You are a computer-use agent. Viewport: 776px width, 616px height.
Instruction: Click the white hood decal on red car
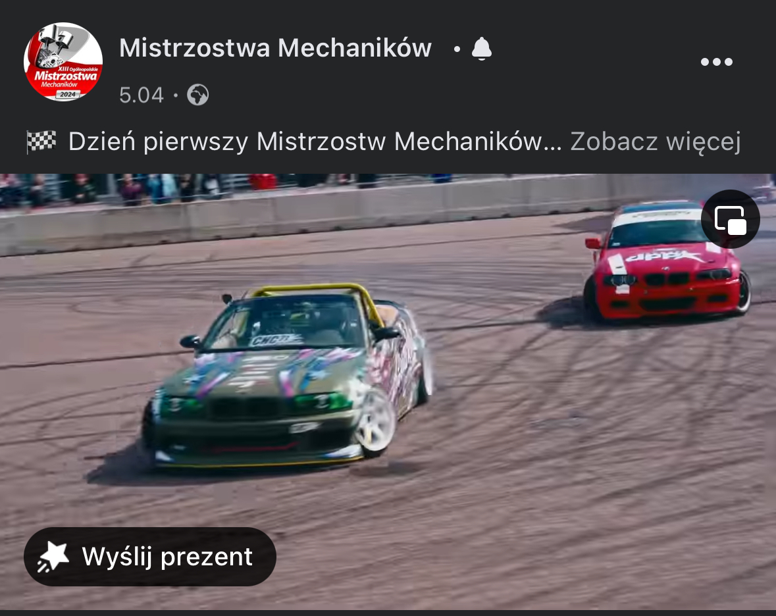pos(663,256)
